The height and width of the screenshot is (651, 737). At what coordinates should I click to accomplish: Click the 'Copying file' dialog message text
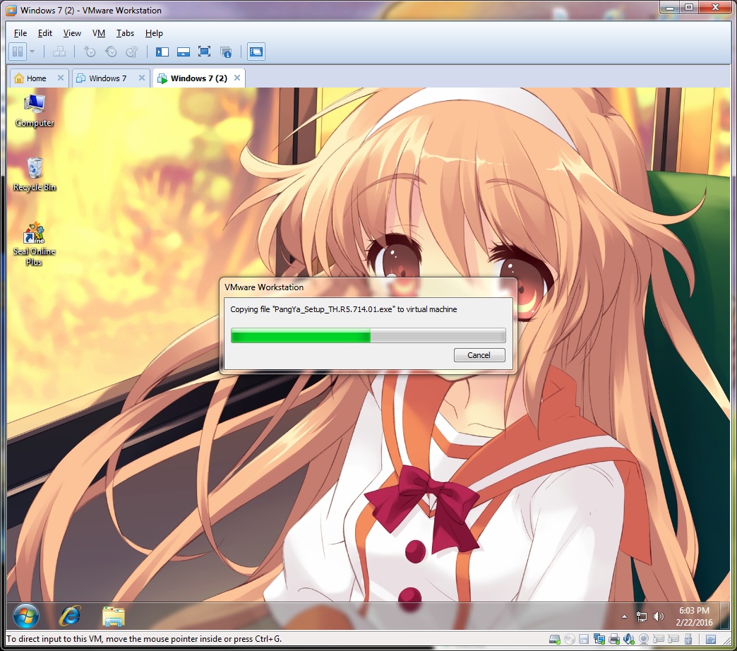(x=344, y=309)
